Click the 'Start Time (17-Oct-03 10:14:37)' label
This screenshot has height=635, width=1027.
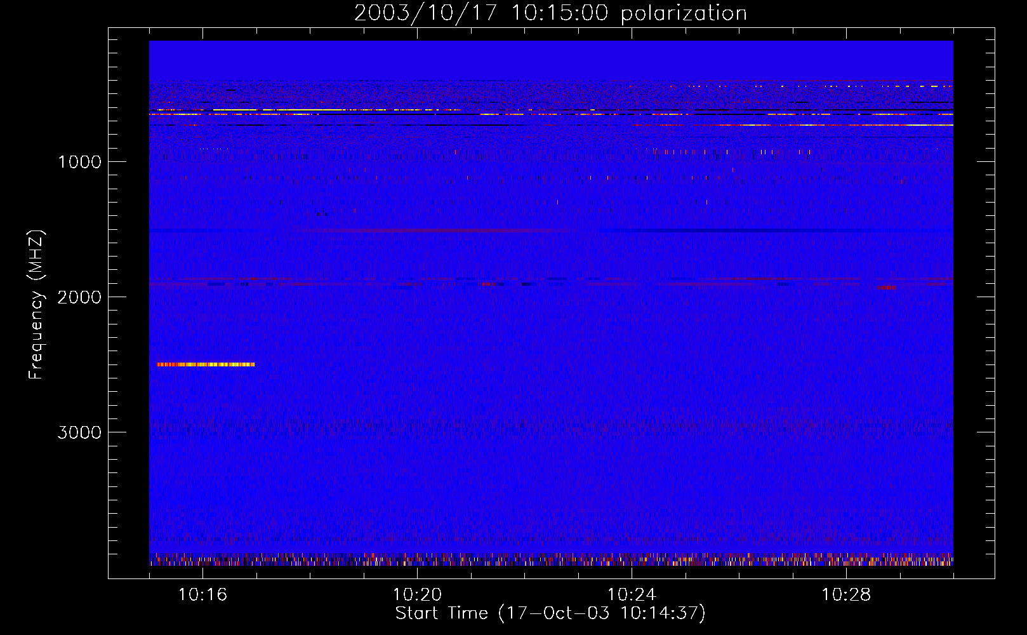pyautogui.click(x=550, y=613)
